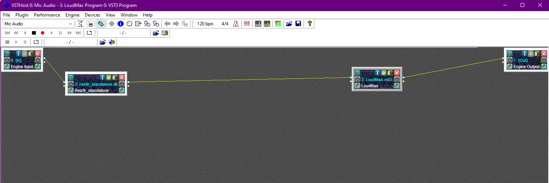Click the red record button

[x=43, y=33]
